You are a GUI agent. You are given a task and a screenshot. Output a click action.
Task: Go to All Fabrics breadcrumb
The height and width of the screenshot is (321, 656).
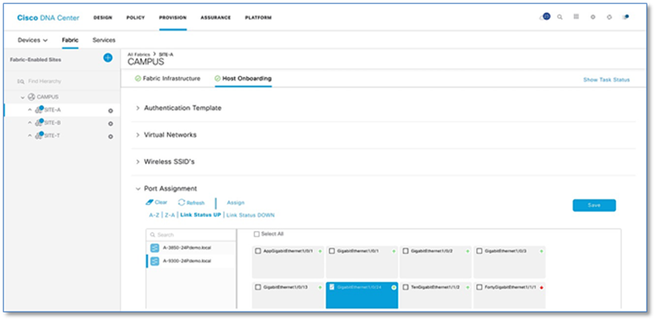[139, 55]
